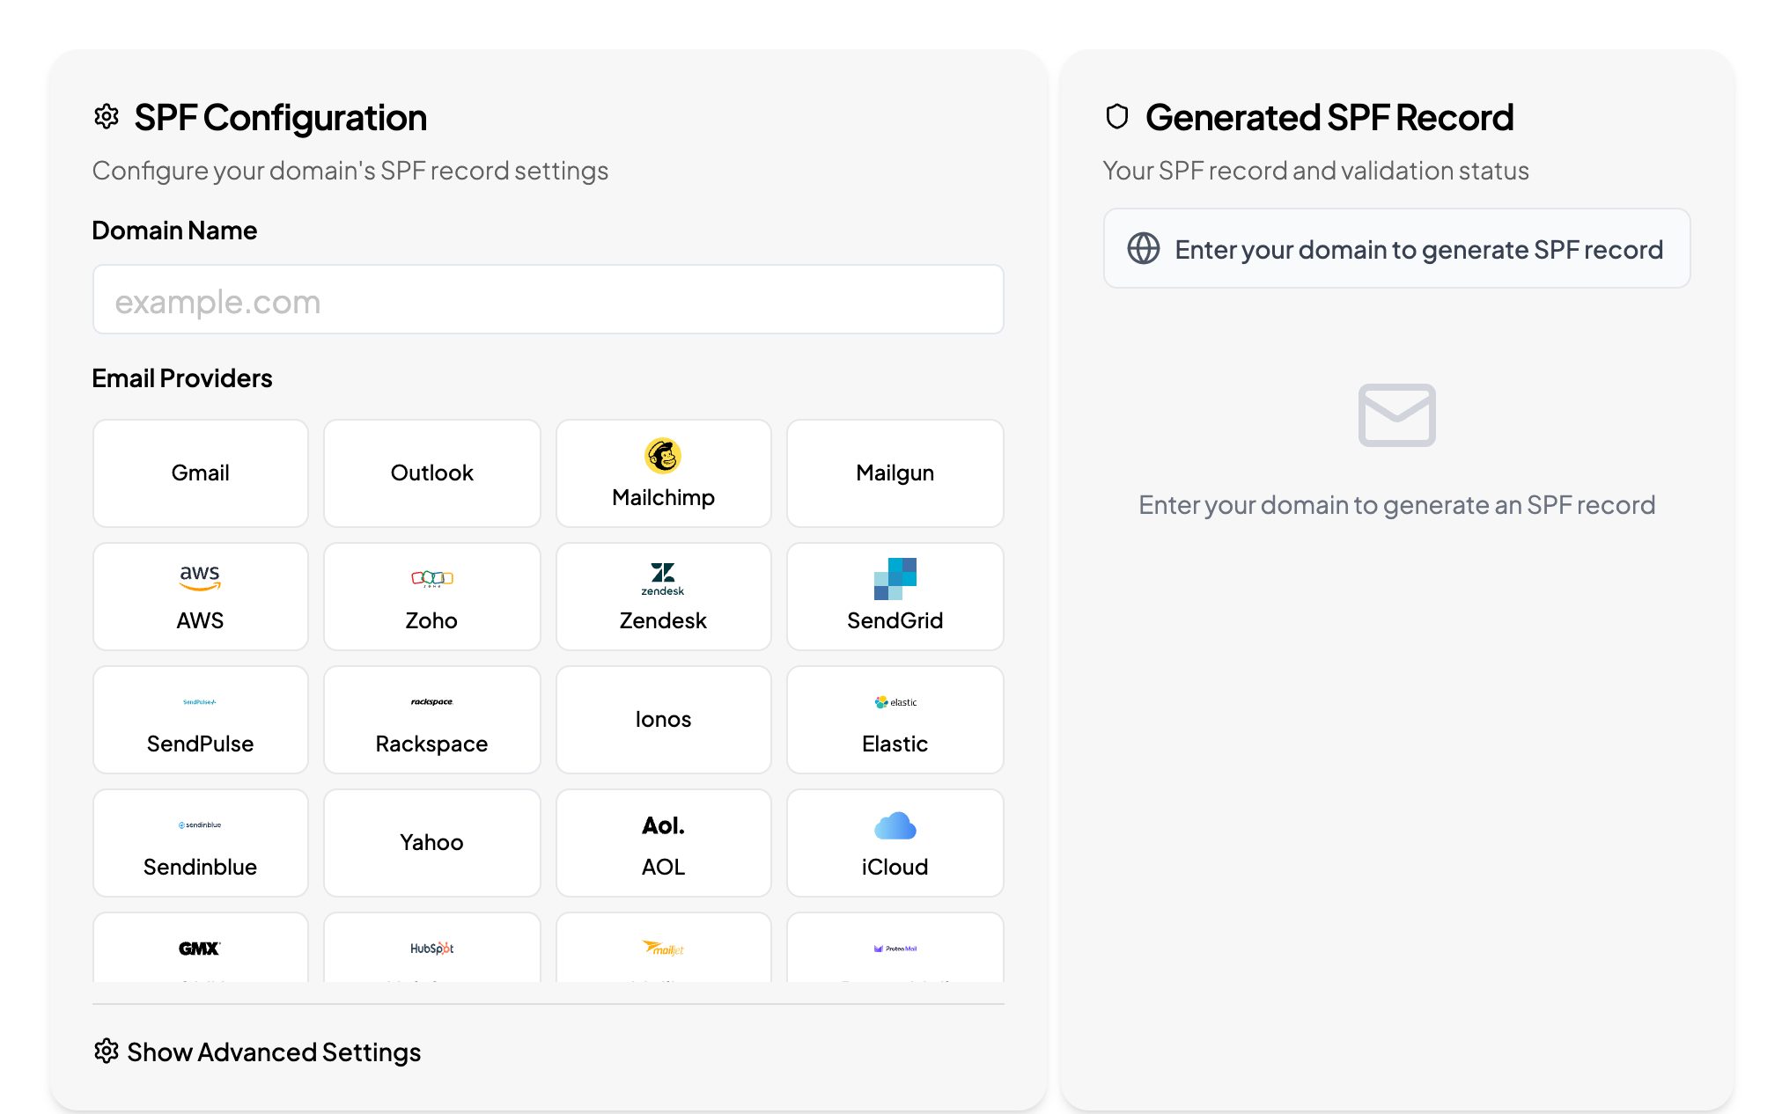Click the ProtonMail logo icon

tap(895, 949)
